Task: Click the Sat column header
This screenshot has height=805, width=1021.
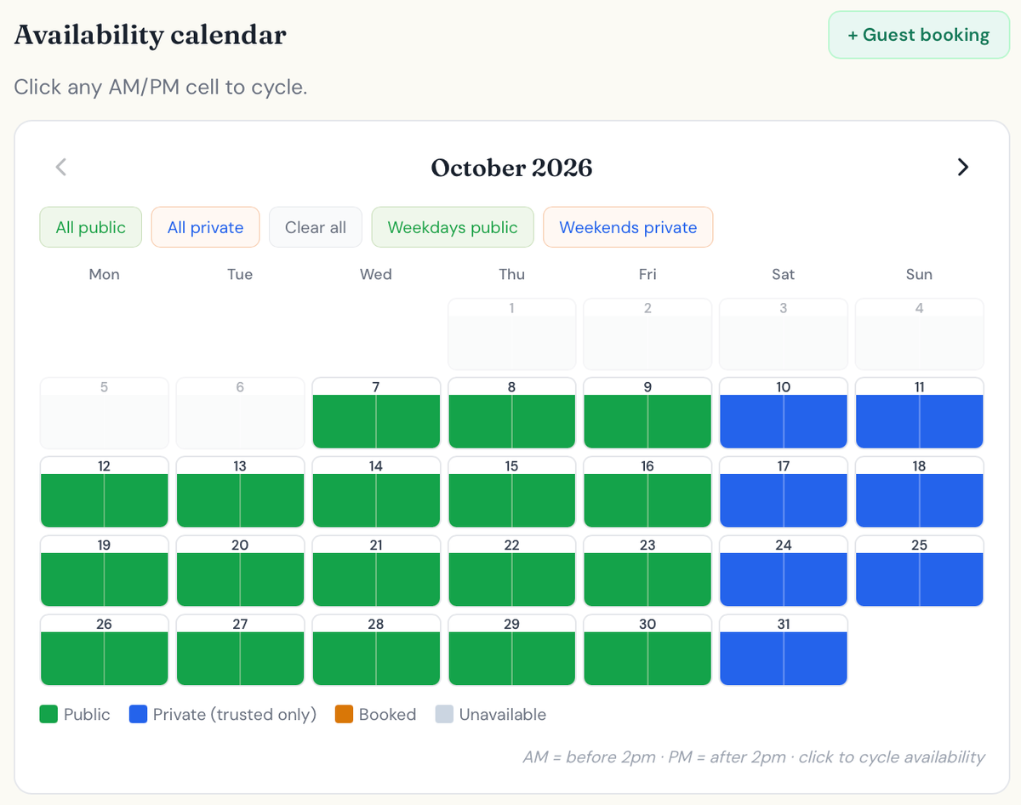Action: pyautogui.click(x=784, y=274)
